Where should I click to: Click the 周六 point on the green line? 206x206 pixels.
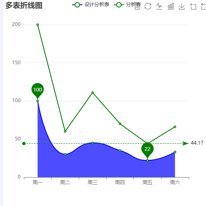pos(175,127)
